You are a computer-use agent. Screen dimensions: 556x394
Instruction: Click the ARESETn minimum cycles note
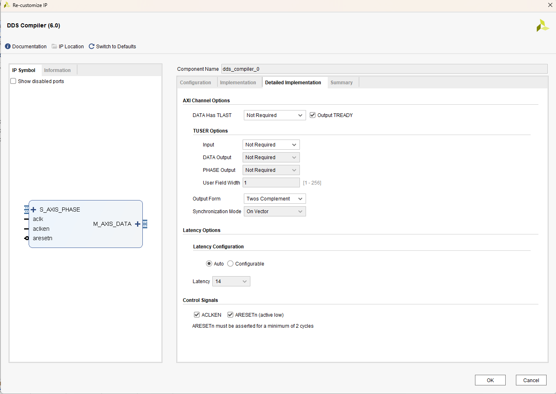tap(253, 326)
